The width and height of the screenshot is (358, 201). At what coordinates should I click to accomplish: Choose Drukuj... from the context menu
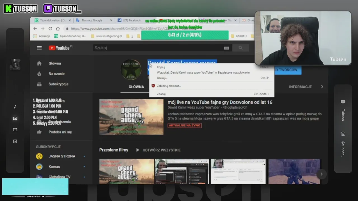[212, 78]
